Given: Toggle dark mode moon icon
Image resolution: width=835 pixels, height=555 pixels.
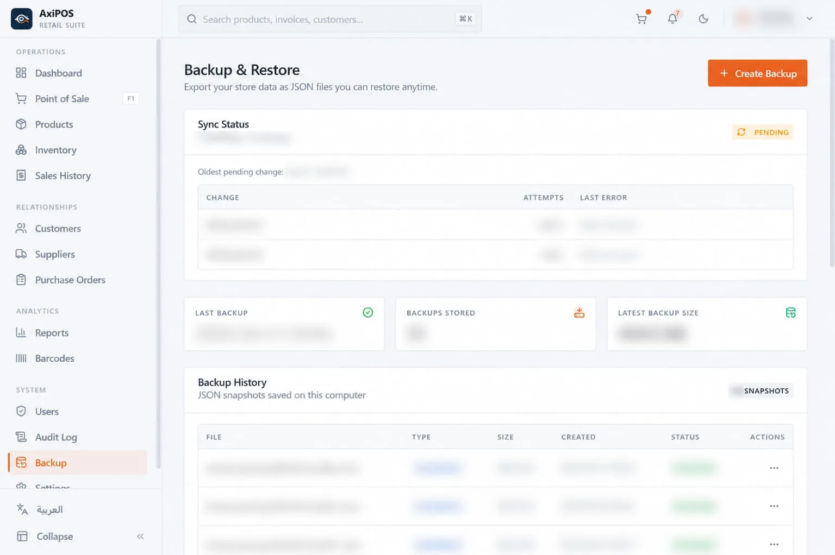Looking at the screenshot, I should (703, 18).
